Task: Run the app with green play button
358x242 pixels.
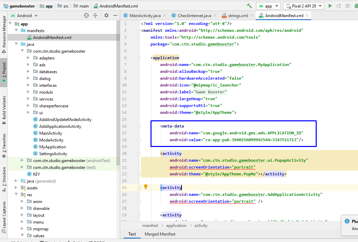Action: (x=330, y=6)
